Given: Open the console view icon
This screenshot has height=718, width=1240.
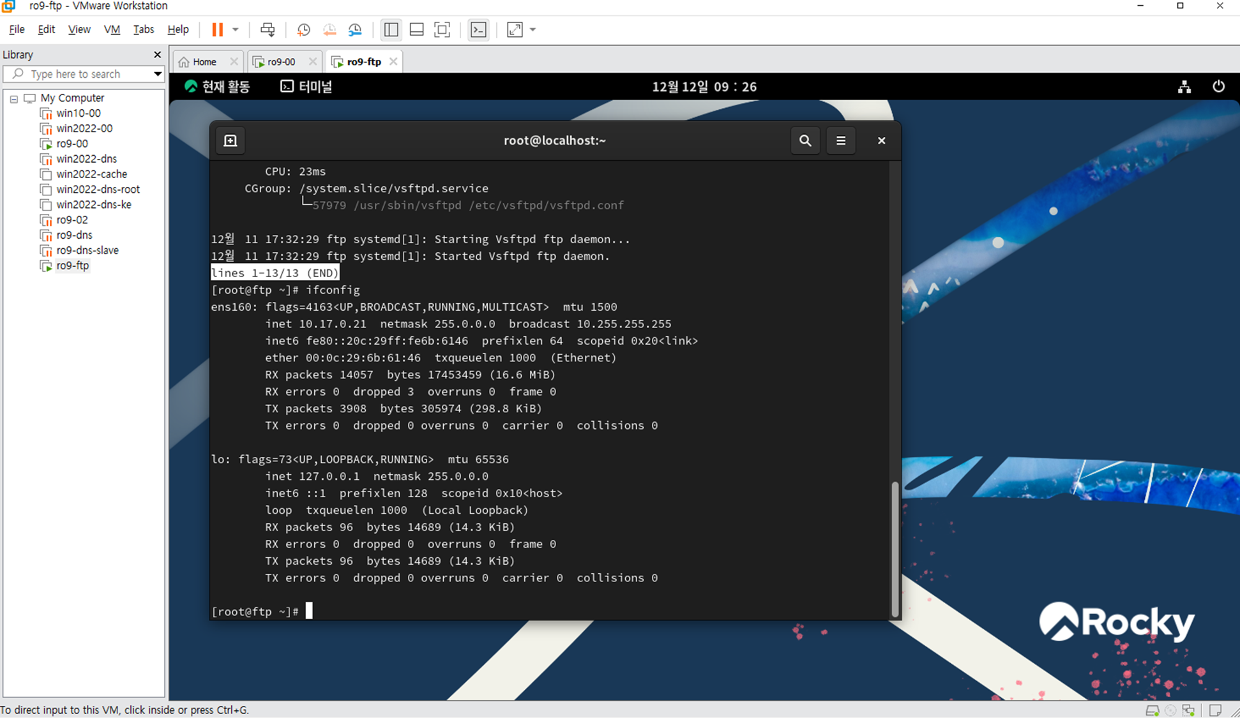Looking at the screenshot, I should pyautogui.click(x=478, y=30).
